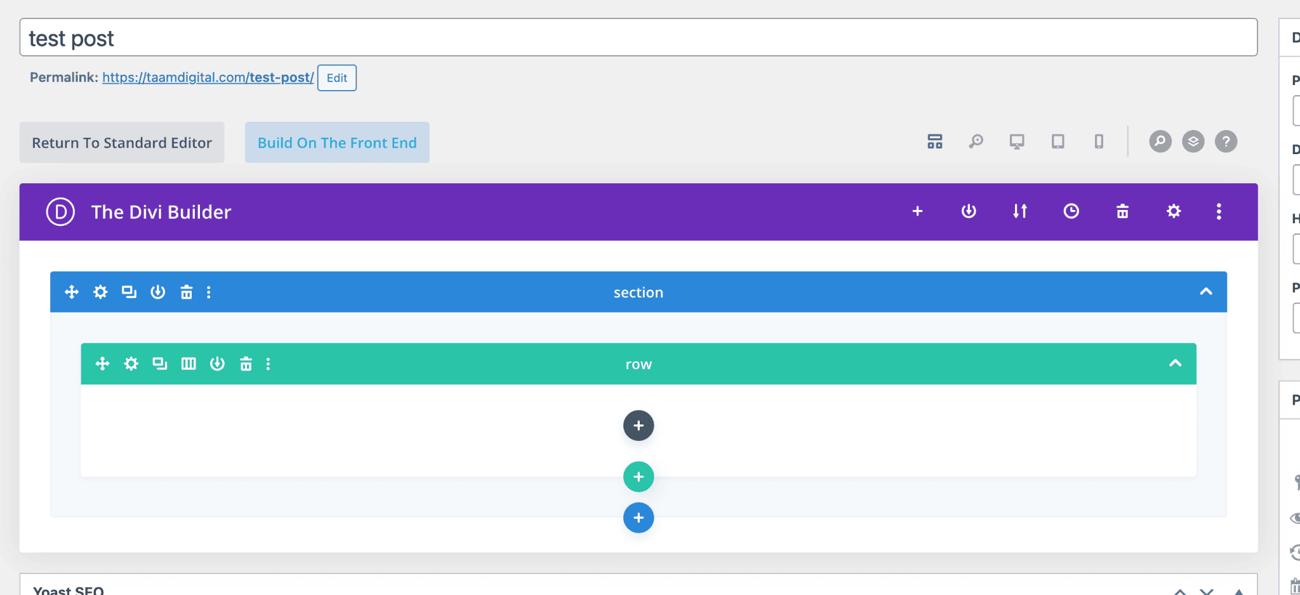This screenshot has height=595, width=1300.
Task: Click Build On The Front End
Action: [337, 143]
